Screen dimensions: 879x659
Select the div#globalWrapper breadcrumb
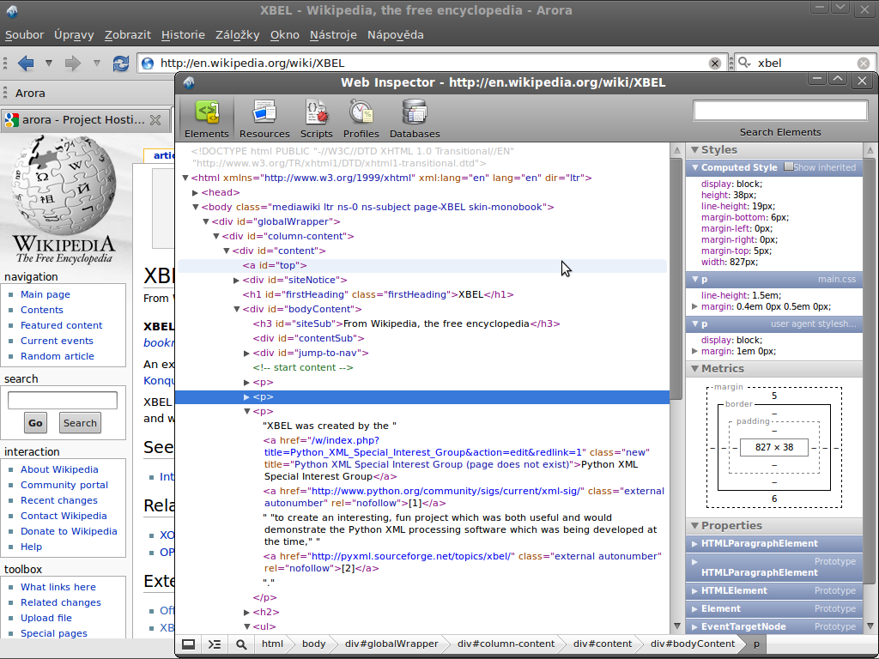(x=391, y=644)
